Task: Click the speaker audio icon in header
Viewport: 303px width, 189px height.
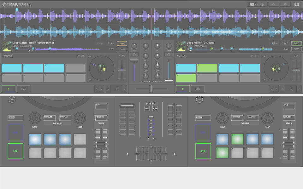Action: click(x=274, y=4)
